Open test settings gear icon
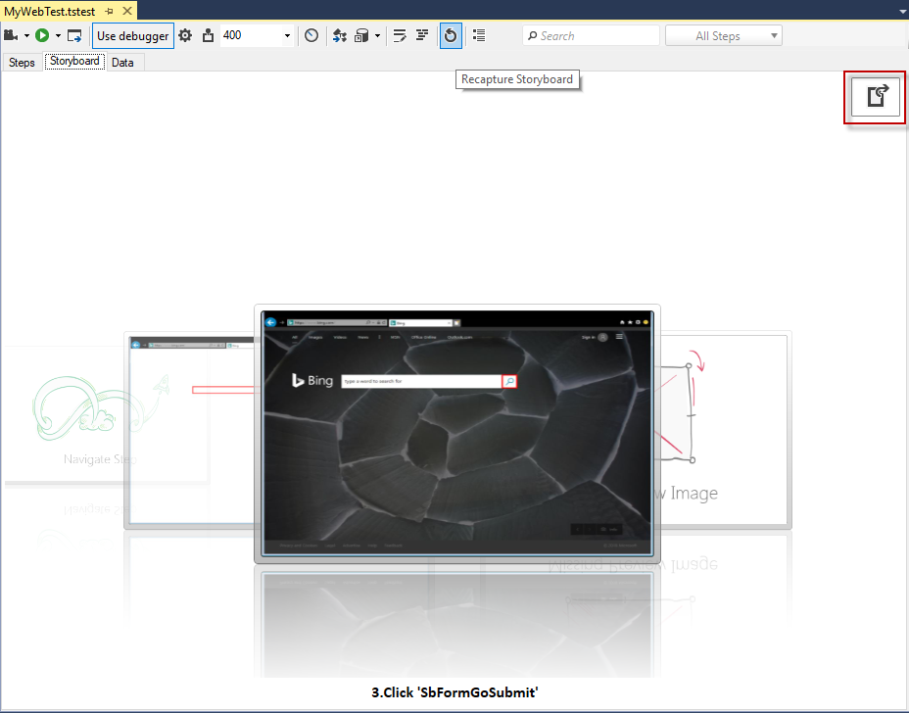 click(185, 36)
